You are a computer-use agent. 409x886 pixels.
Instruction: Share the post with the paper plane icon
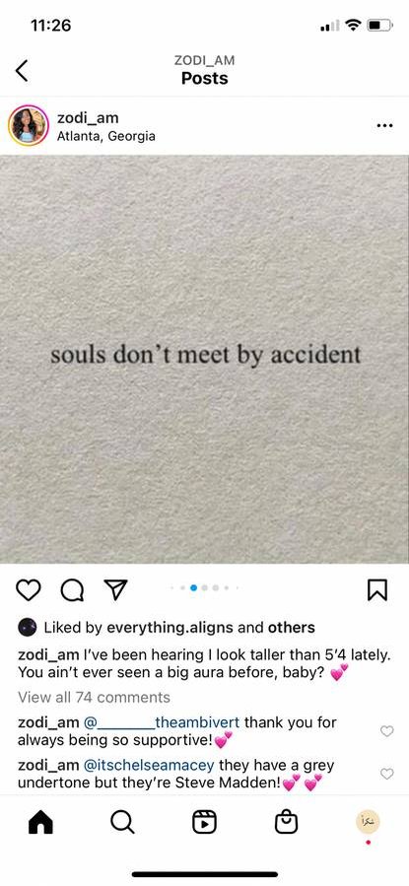[x=116, y=589]
